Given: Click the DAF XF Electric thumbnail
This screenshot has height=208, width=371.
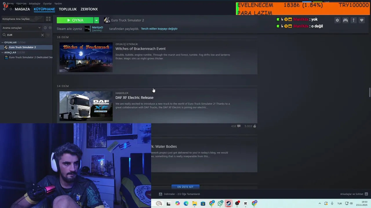Looking at the screenshot, I should tap(86, 106).
